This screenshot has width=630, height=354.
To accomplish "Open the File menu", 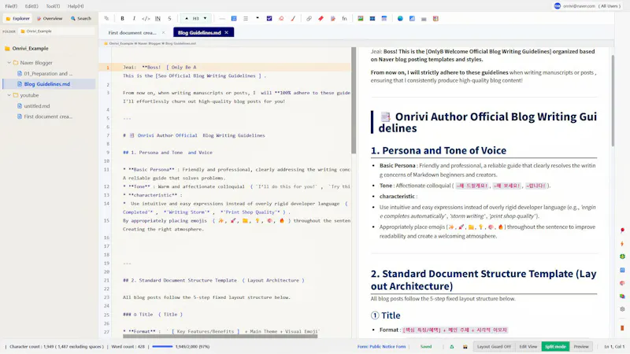I will click(11, 6).
